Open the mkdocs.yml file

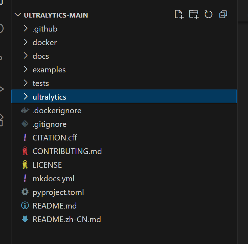click(53, 179)
